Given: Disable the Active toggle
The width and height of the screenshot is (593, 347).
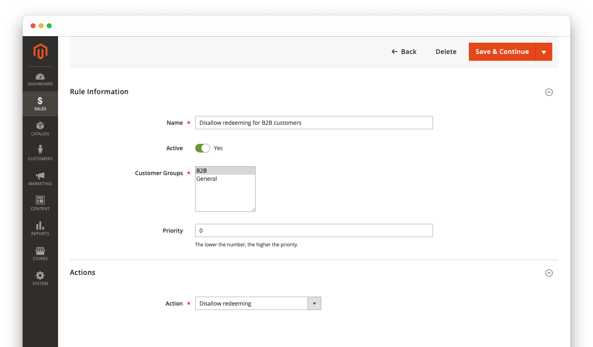Looking at the screenshot, I should point(202,148).
